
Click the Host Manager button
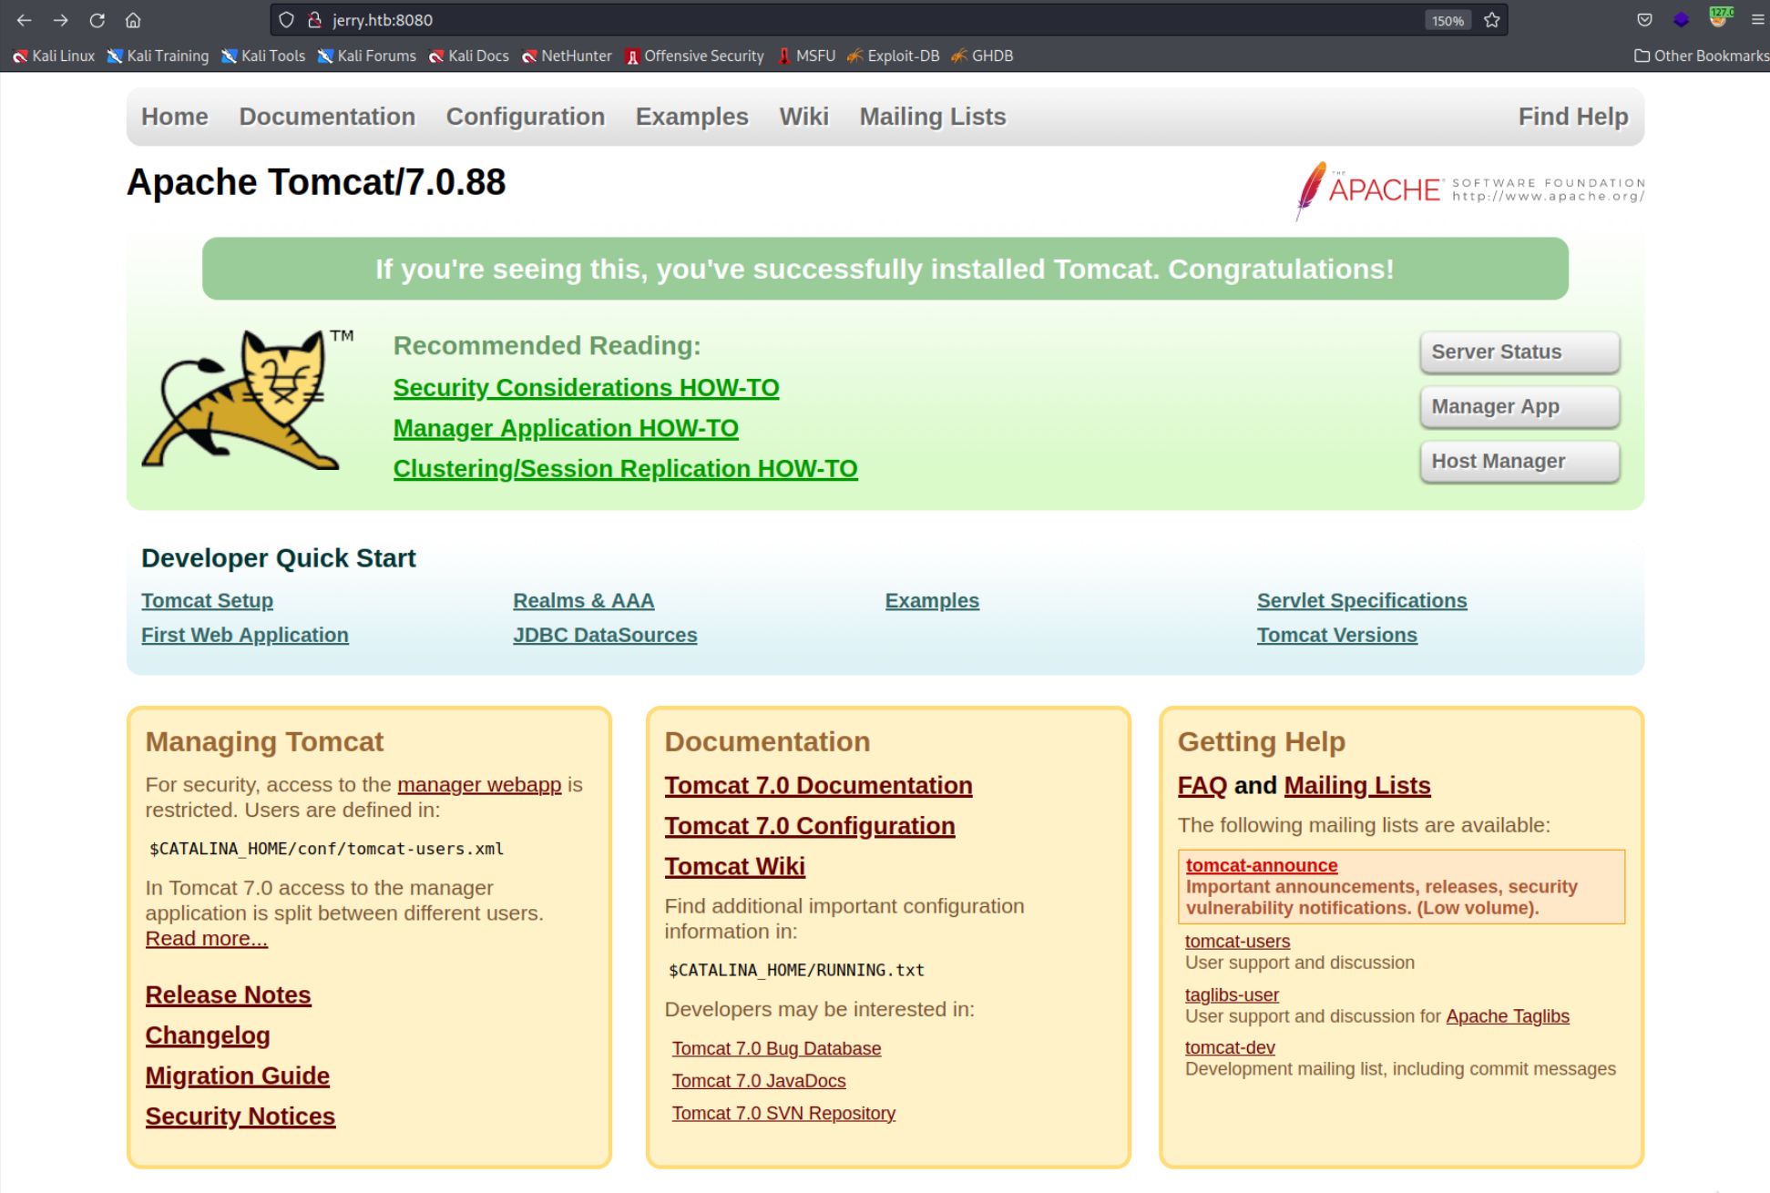(1519, 461)
